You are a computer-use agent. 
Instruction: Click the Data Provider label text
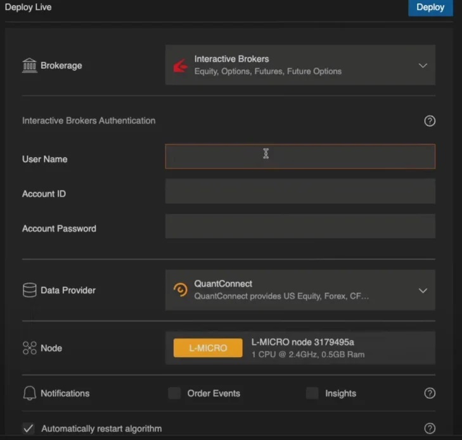(68, 291)
